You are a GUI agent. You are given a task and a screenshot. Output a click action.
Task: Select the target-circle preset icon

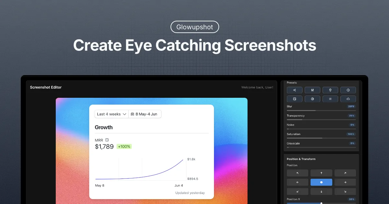pos(312,99)
